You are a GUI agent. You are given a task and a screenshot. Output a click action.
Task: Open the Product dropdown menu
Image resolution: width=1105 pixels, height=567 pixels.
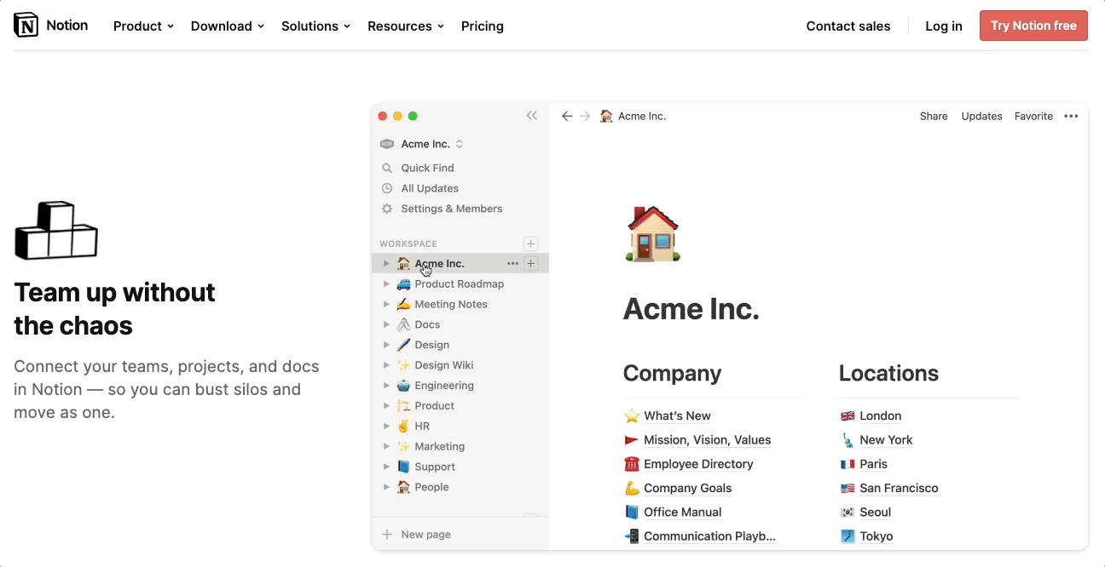[x=143, y=26]
